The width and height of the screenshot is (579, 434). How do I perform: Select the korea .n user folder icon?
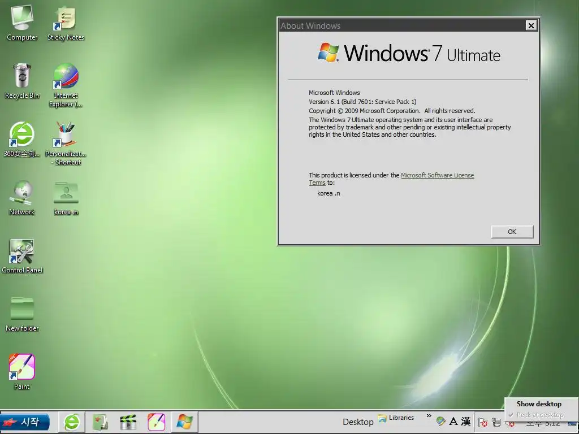pos(66,197)
